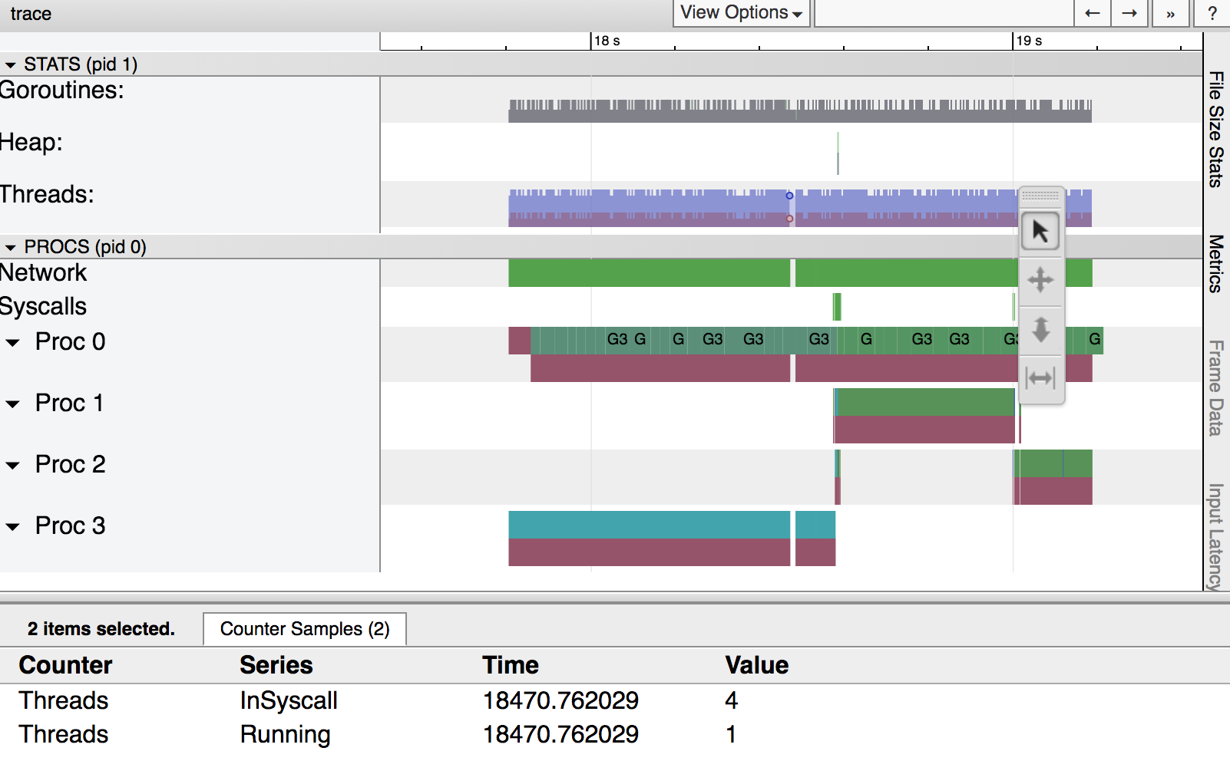Select the pointer selection tool
This screenshot has height=784, width=1230.
pos(1040,231)
